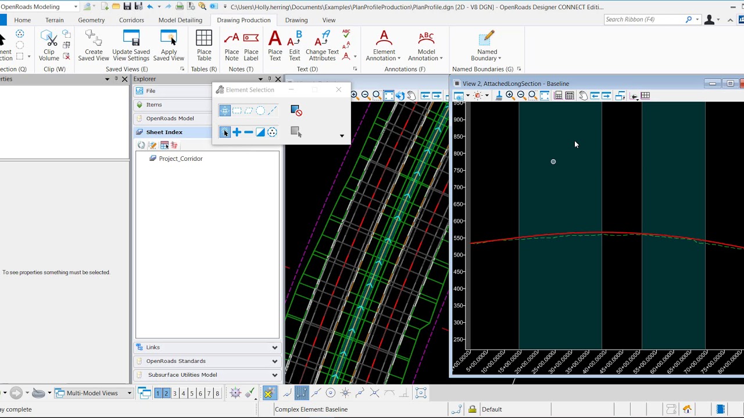Click the Apply Saved View tool

pyautogui.click(x=169, y=45)
